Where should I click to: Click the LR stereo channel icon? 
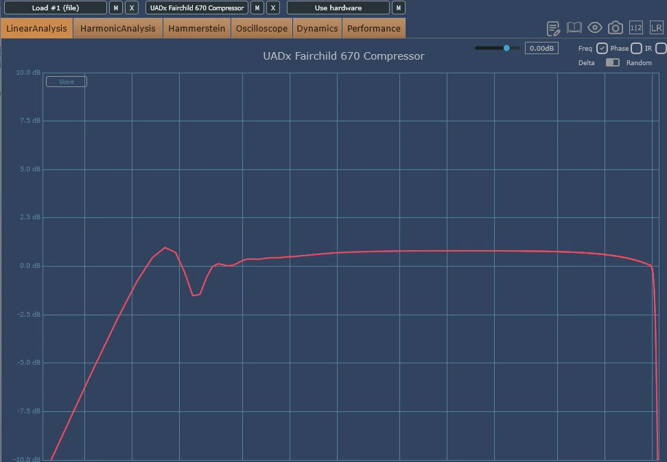657,28
